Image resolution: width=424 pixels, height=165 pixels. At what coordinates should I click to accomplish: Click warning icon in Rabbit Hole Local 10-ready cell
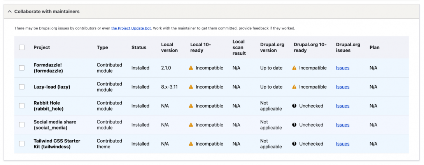click(x=191, y=106)
